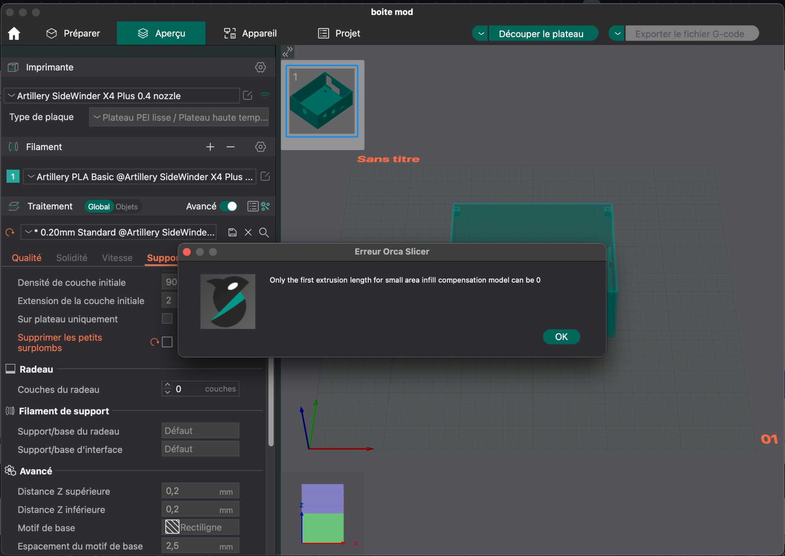Reset the modified process preset arrow
This screenshot has height=556, width=785.
coord(10,232)
